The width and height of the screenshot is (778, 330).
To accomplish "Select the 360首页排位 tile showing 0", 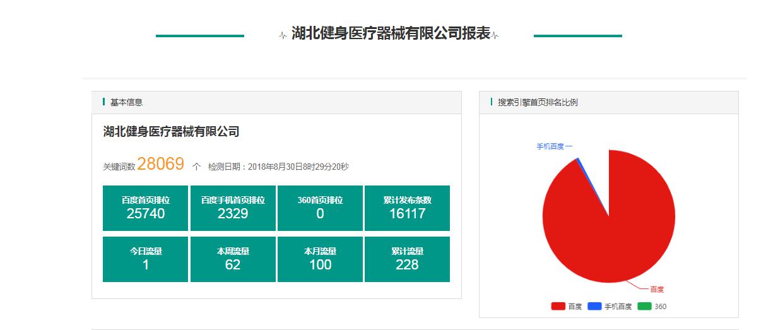I will 320,208.
